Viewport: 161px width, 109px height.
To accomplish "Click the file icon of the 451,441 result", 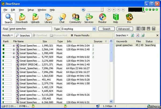I will pyautogui.click(x=18, y=80).
